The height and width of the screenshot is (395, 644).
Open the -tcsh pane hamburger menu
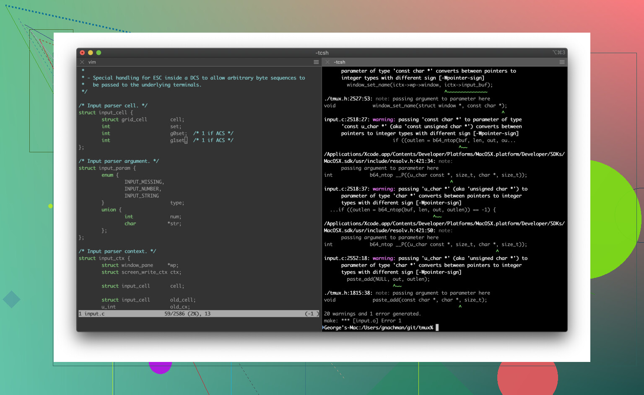tap(562, 62)
